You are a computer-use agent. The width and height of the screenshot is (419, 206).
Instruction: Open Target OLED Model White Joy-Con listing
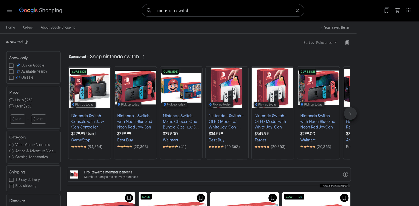pyautogui.click(x=271, y=121)
